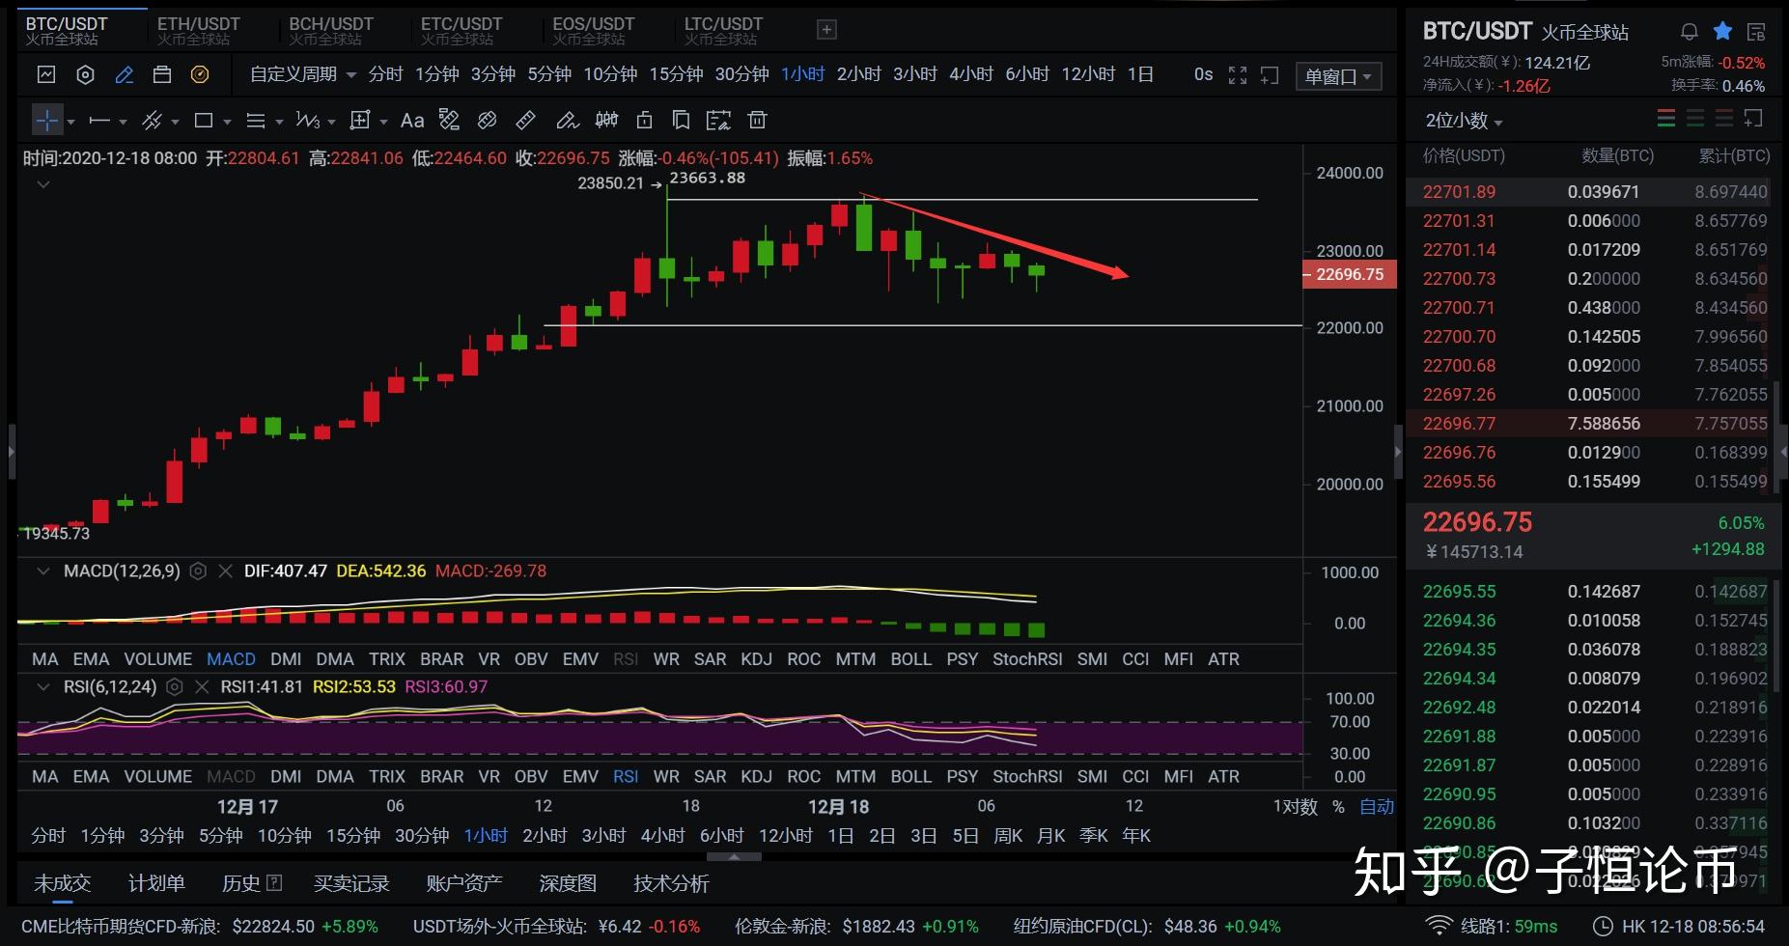Click the 线路1 network status indicator

(1492, 927)
